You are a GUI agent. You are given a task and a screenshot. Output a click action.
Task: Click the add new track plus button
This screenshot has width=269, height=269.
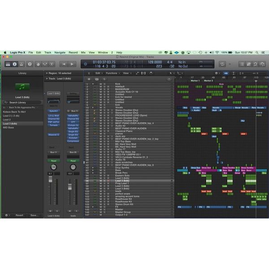89,79
